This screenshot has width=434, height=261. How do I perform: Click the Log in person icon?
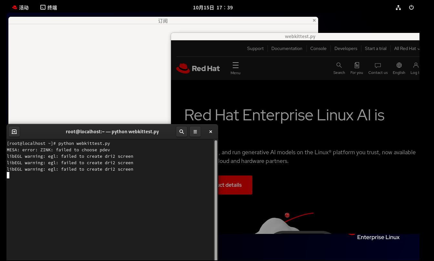pyautogui.click(x=415, y=68)
